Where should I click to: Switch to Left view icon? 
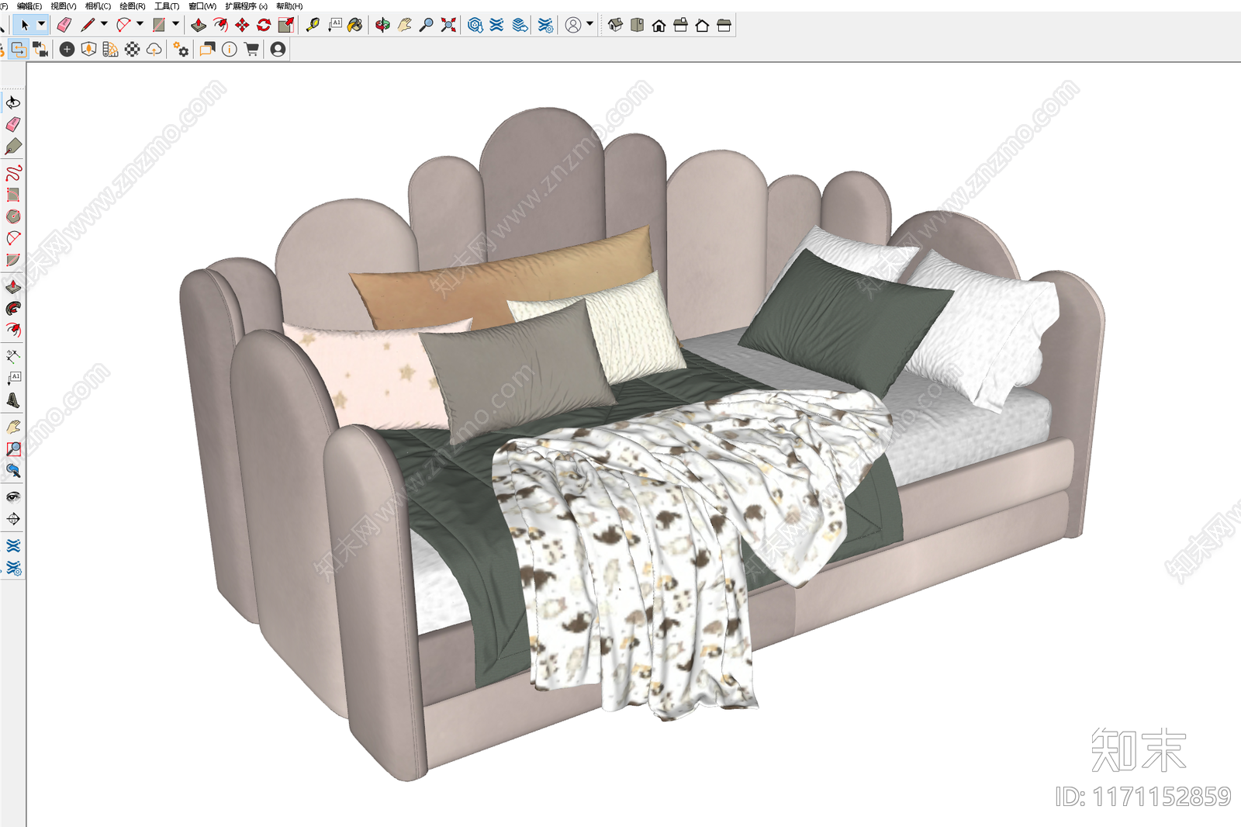click(724, 26)
